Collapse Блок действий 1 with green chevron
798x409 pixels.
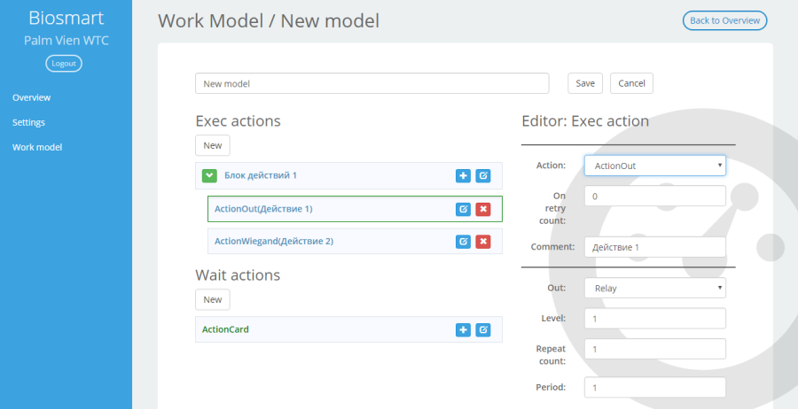[x=209, y=176]
